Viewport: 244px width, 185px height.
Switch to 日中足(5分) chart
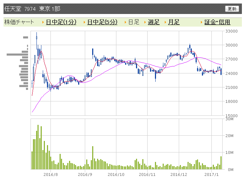click(102, 22)
